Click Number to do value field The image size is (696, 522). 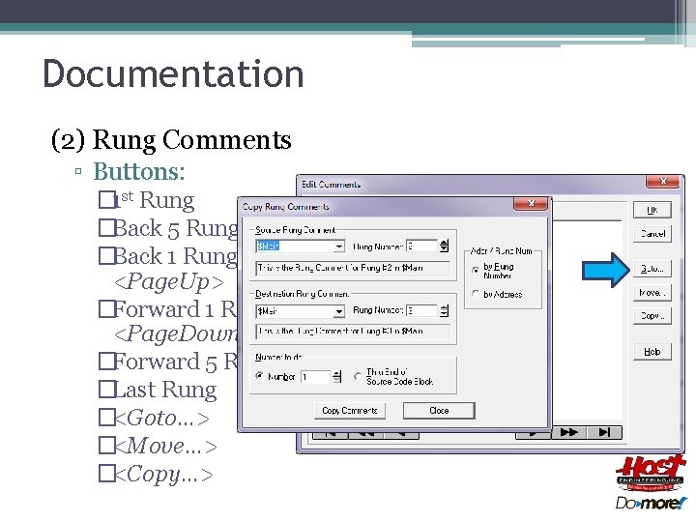tap(316, 377)
